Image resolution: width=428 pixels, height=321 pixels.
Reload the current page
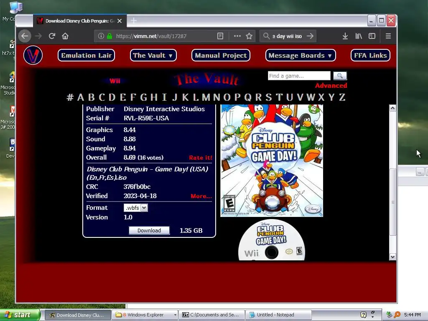click(52, 36)
